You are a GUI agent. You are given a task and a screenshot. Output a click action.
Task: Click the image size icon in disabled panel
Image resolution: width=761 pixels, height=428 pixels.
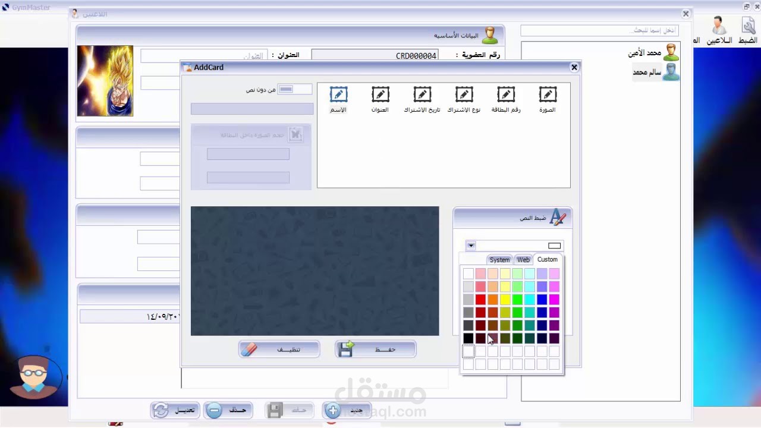(x=295, y=134)
